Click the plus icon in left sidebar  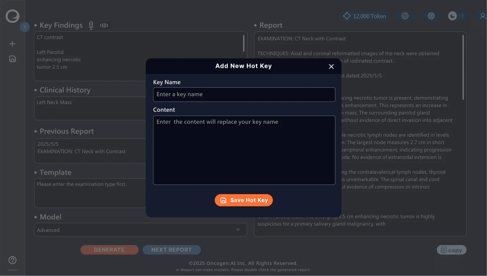[12, 44]
